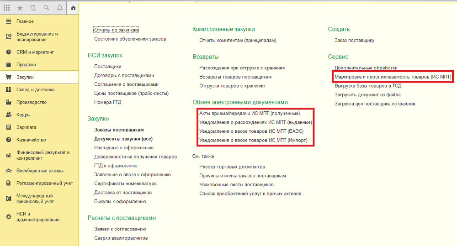
Task: Click the Финансовый результат chart icon
Action: pos(8,155)
